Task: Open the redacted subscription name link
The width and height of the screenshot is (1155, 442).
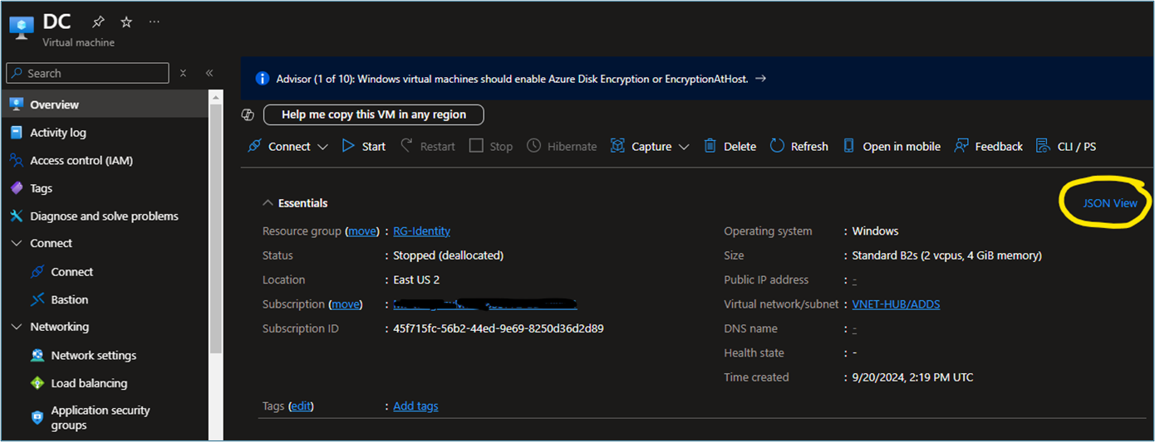Action: pos(484,304)
